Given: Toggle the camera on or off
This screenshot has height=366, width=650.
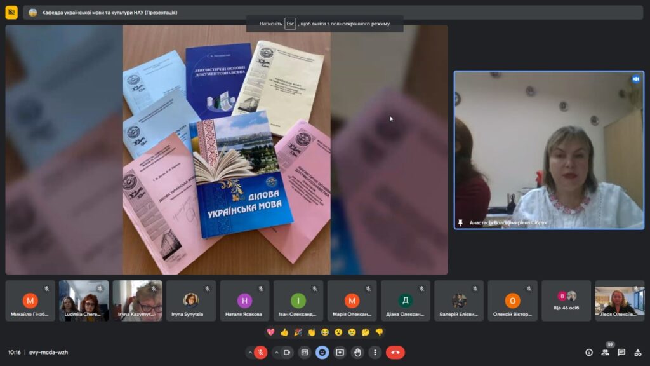Looking at the screenshot, I should click(287, 352).
